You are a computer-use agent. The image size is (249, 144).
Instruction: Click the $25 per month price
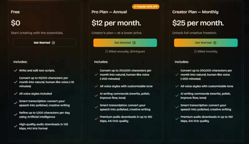[x=198, y=23]
